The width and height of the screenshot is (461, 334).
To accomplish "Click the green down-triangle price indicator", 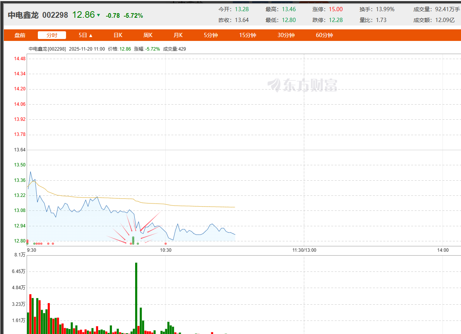I will 98,15.
